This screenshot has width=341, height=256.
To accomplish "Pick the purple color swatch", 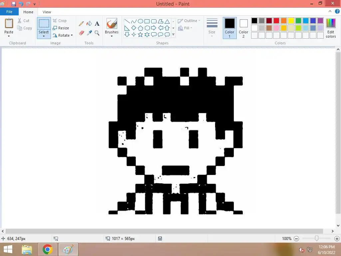I will pos(320,21).
